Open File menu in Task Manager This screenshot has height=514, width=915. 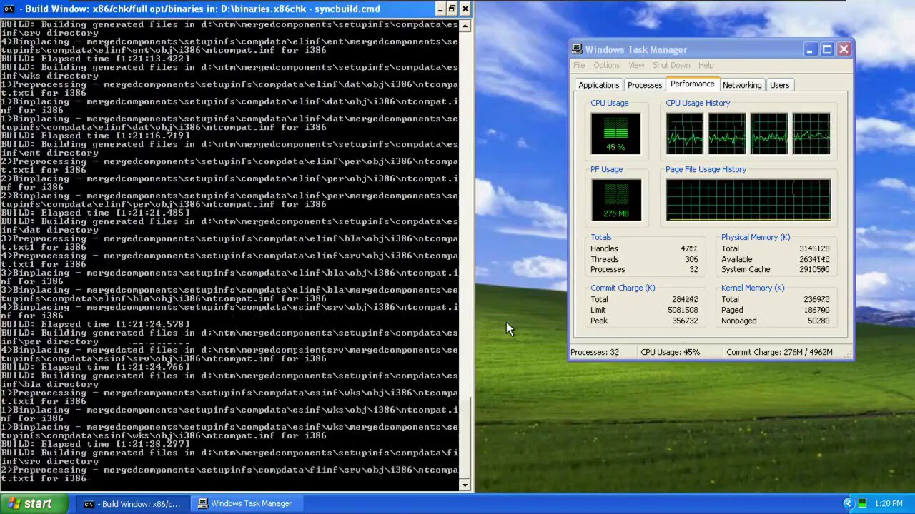(579, 65)
